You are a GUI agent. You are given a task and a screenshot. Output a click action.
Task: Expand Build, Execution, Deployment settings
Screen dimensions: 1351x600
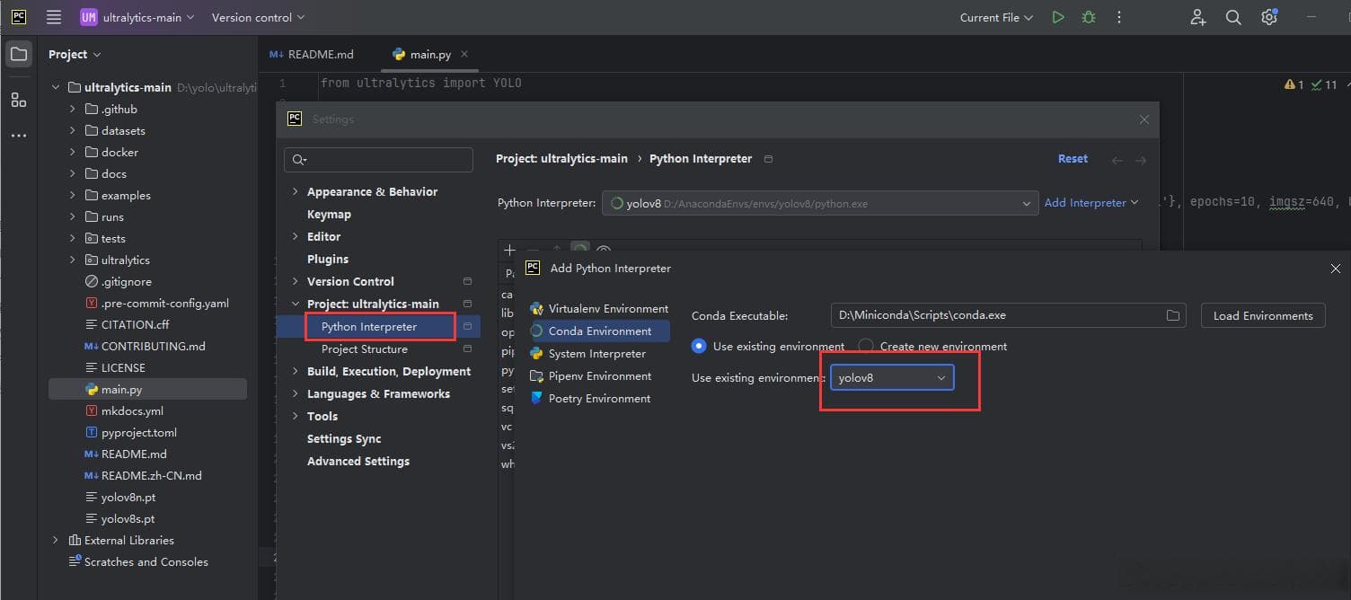(295, 372)
